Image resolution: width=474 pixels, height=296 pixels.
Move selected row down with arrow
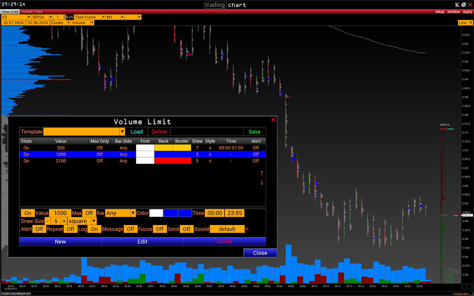262,182
